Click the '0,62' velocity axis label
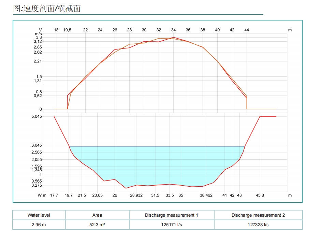The height and width of the screenshot is (231, 309). click(38, 96)
